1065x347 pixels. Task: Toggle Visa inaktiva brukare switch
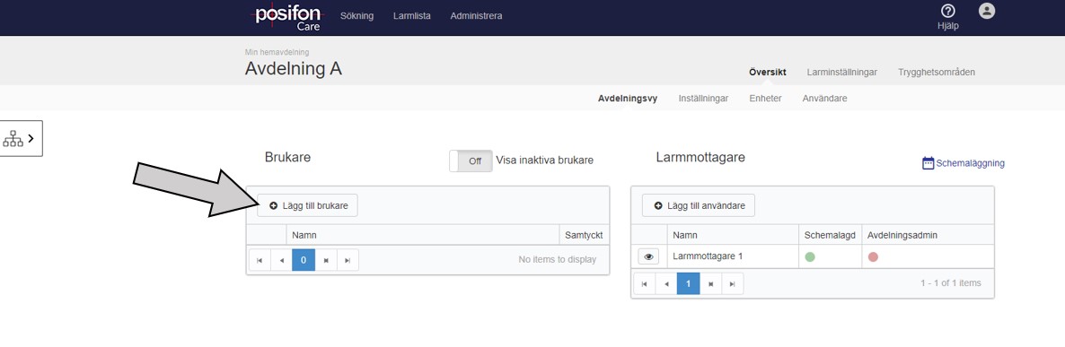tap(471, 161)
